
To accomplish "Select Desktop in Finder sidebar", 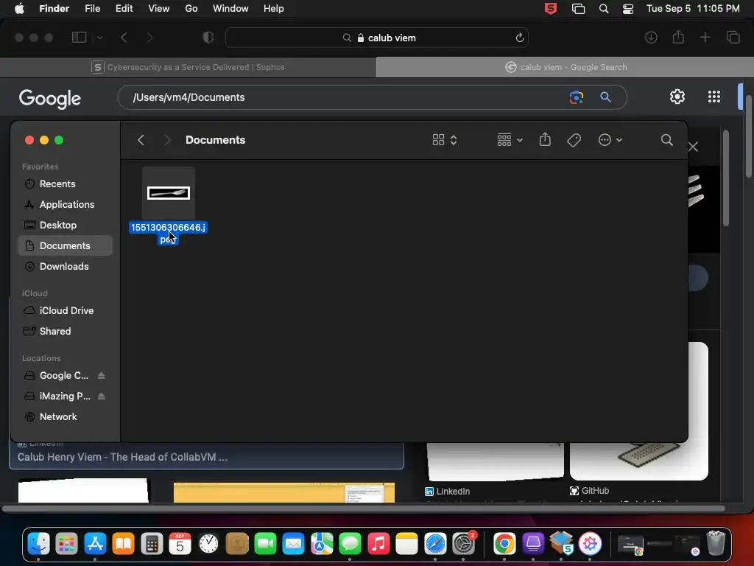I will tap(65, 226).
